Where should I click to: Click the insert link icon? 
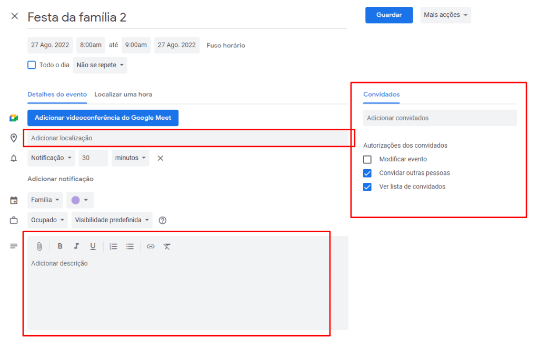pyautogui.click(x=151, y=246)
